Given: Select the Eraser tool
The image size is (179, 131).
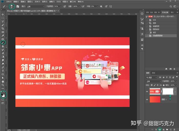Looking at the screenshot, I should [x=3, y=53].
